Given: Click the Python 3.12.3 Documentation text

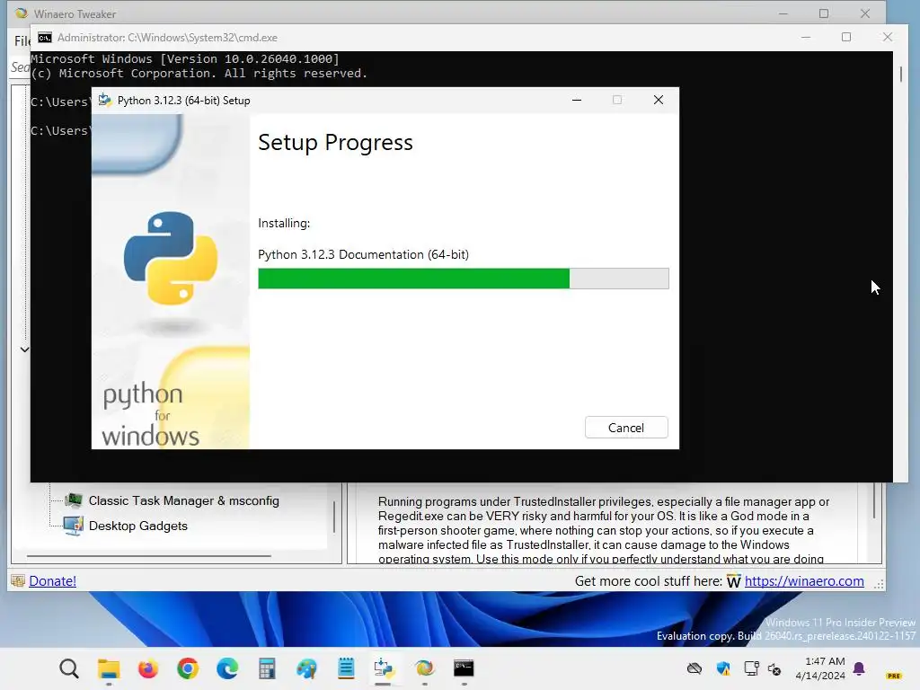Looking at the screenshot, I should (x=363, y=254).
